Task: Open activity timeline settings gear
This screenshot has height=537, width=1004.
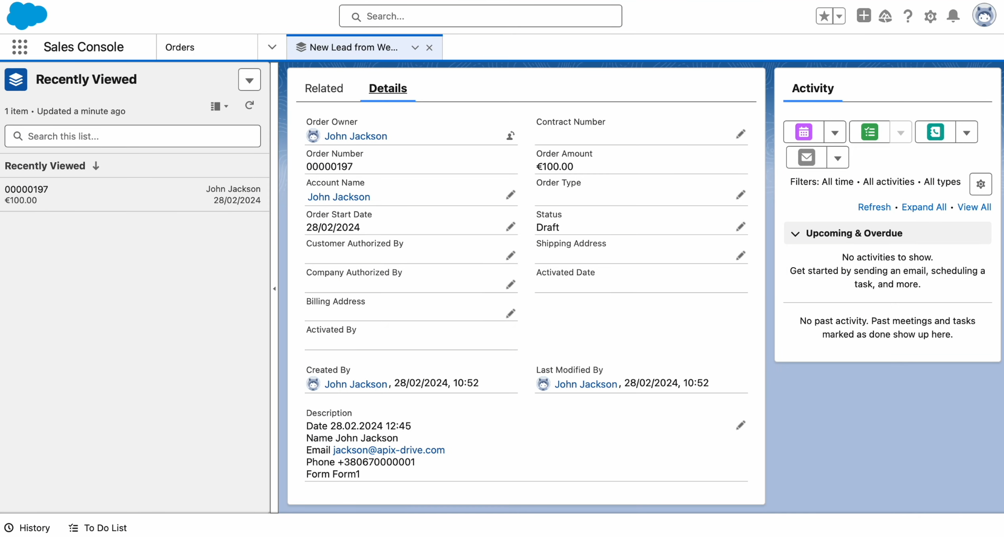Action: tap(981, 184)
